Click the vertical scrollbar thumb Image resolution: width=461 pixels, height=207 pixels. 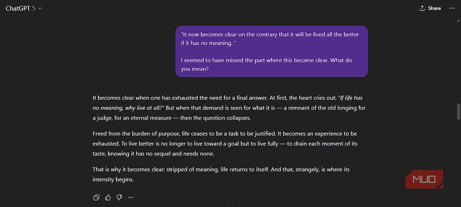click(458, 111)
